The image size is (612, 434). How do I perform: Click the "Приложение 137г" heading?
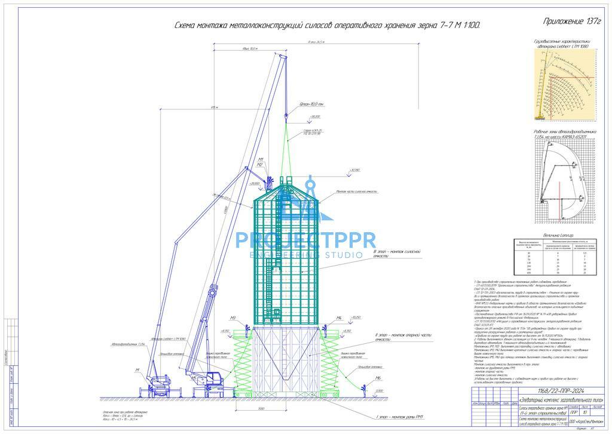click(x=571, y=21)
